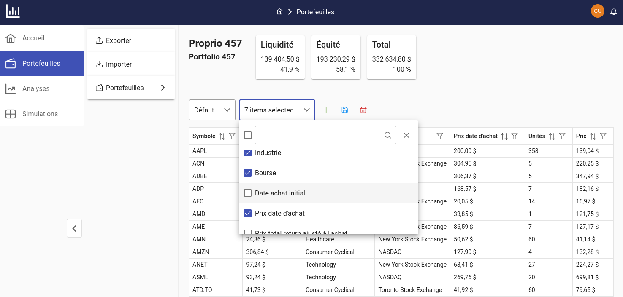Click Portefeuilles in the breadcrumb

click(x=315, y=12)
